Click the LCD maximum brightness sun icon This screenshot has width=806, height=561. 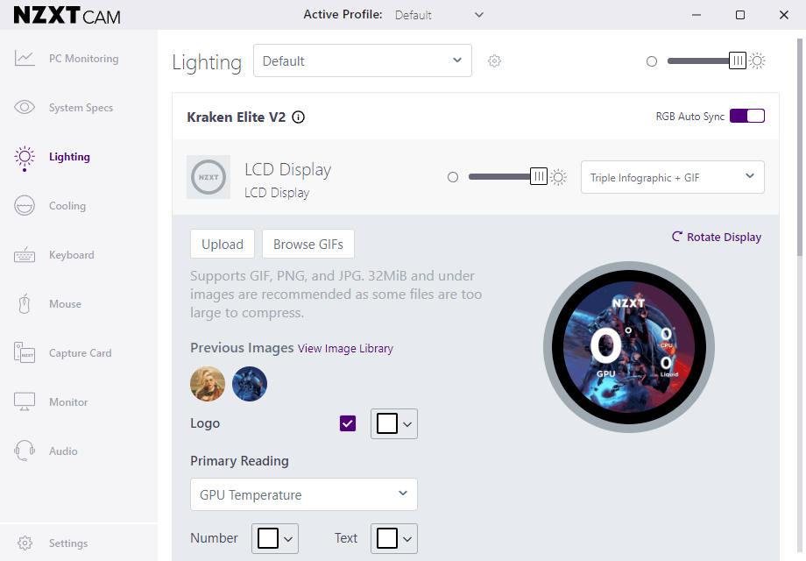(x=558, y=177)
